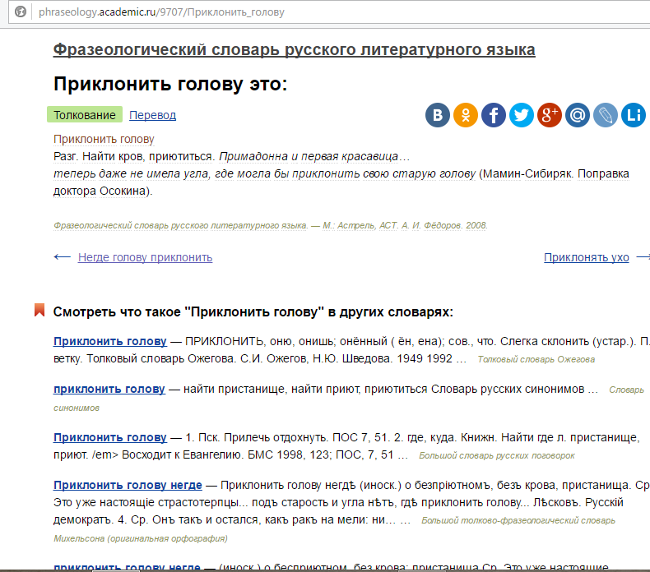650x572 pixels.
Task: Go to previous entry 'Негде голову приклонить'
Action: coord(145,257)
